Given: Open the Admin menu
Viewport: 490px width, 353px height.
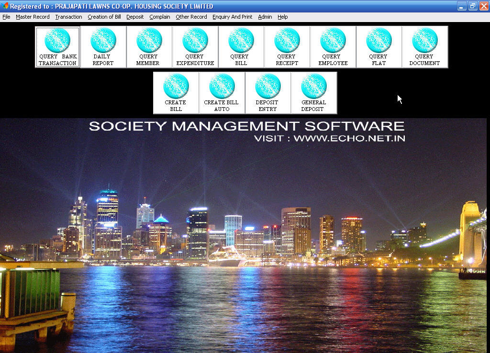Looking at the screenshot, I should pyautogui.click(x=265, y=17).
